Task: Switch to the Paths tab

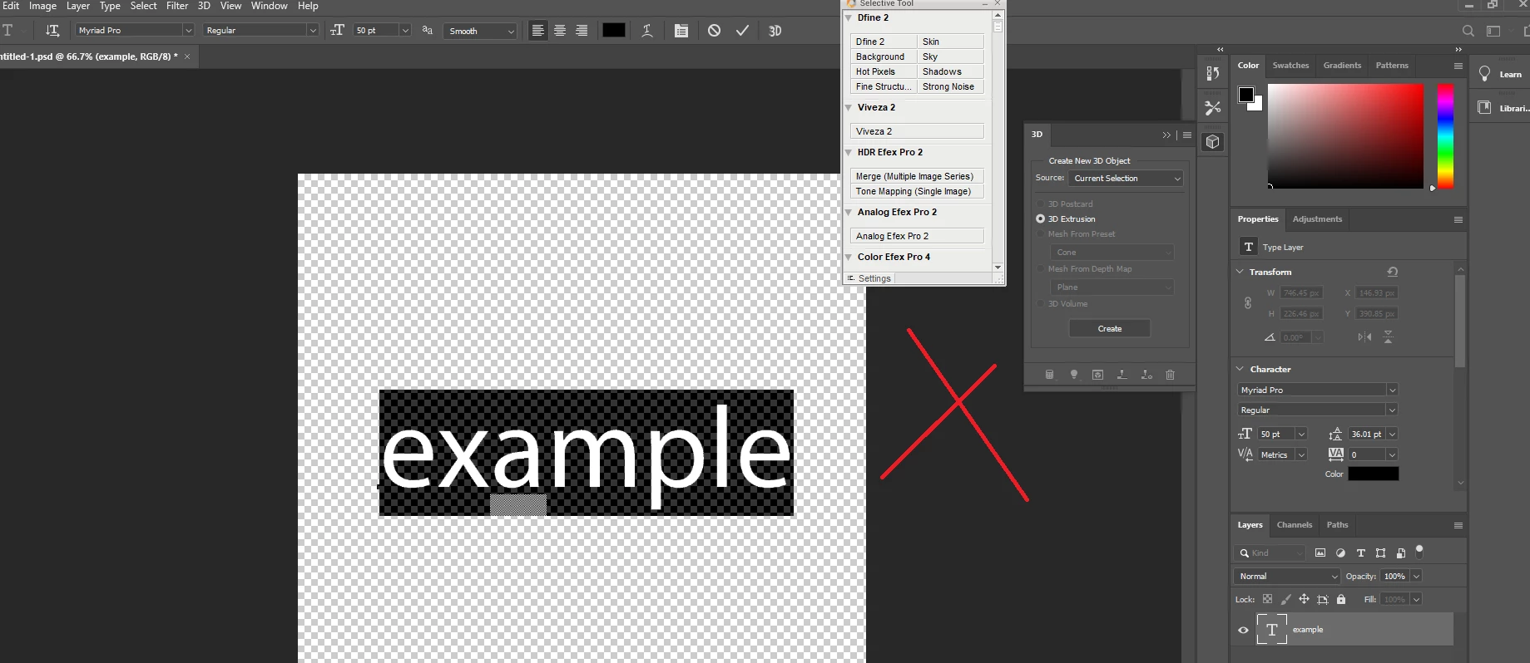Action: pyautogui.click(x=1337, y=525)
